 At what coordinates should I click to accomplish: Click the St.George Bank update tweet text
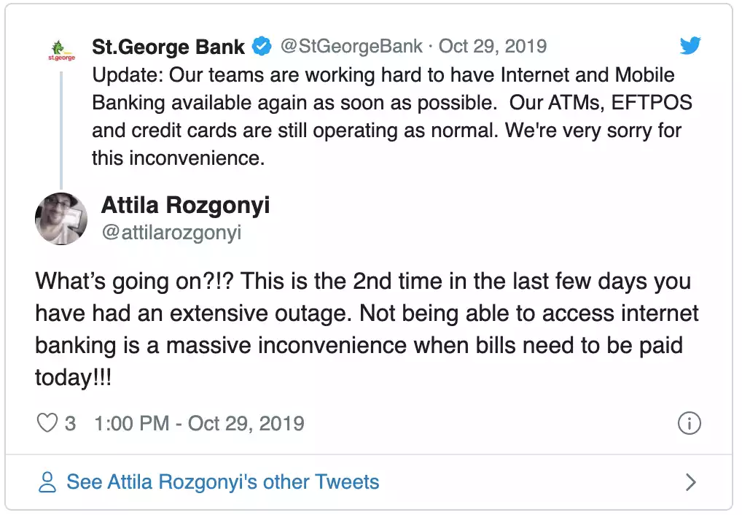point(392,116)
